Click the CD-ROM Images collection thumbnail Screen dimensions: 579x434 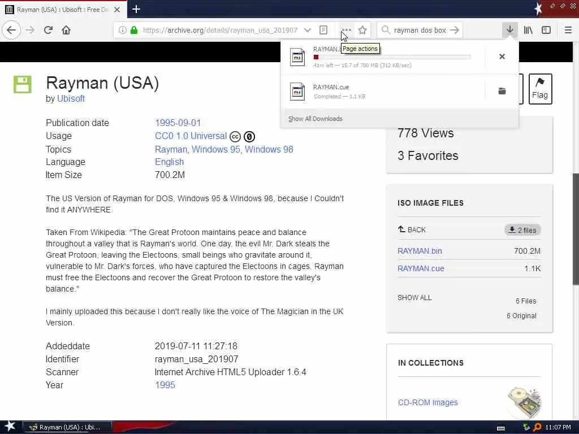coord(524,402)
